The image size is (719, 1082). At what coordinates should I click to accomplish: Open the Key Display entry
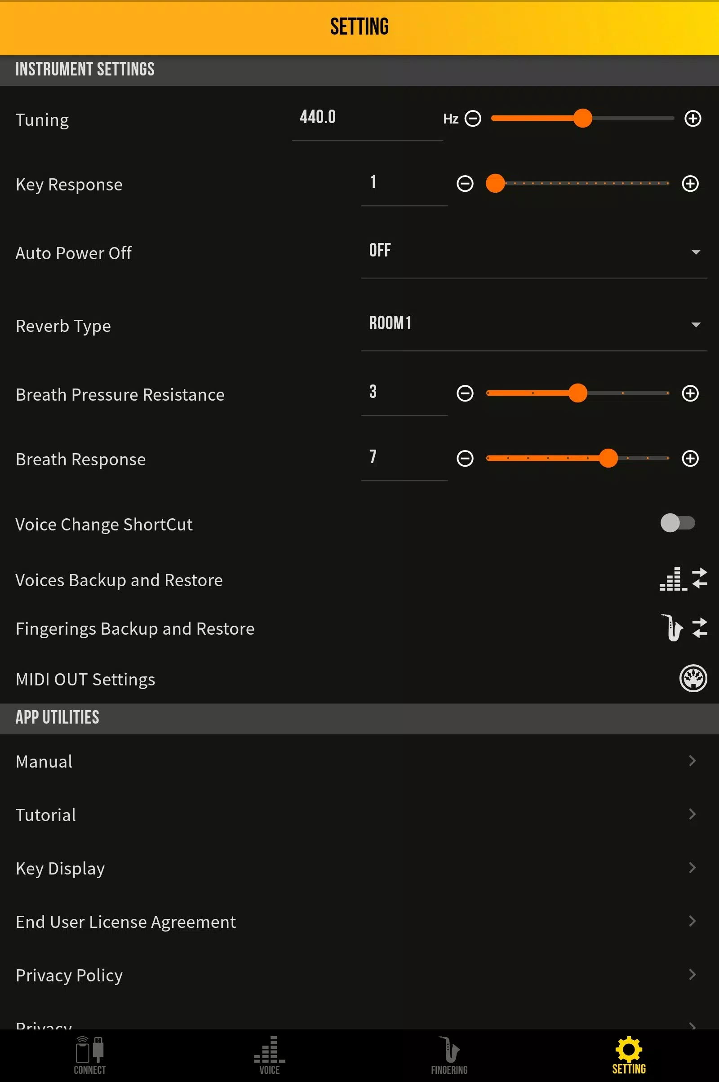[x=359, y=868]
